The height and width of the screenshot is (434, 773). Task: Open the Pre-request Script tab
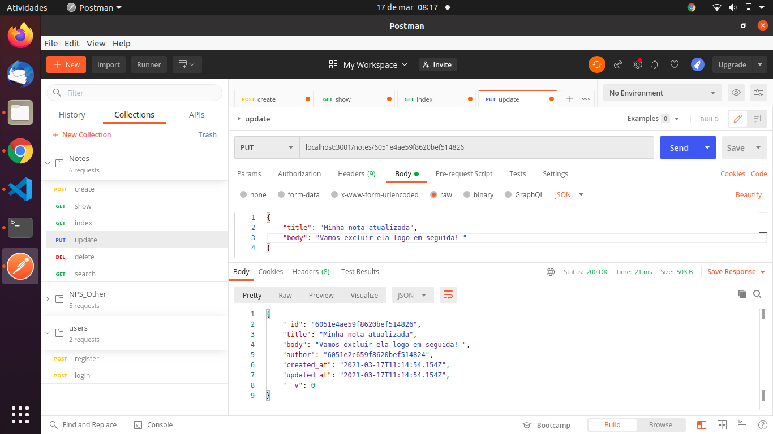(464, 174)
